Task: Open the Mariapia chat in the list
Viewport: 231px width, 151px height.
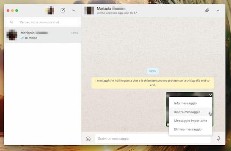Action: point(42,35)
